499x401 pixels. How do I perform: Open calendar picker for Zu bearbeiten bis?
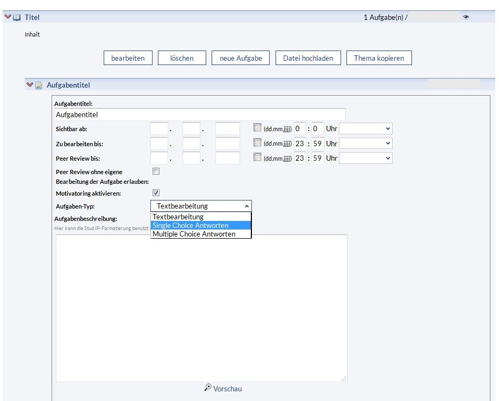pos(257,143)
